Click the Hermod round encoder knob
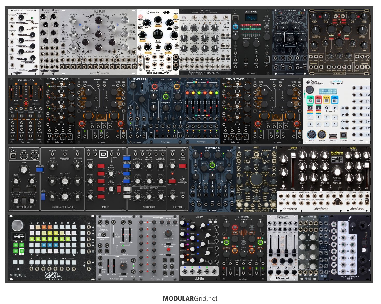The width and height of the screenshot is (381, 304). coord(310,90)
